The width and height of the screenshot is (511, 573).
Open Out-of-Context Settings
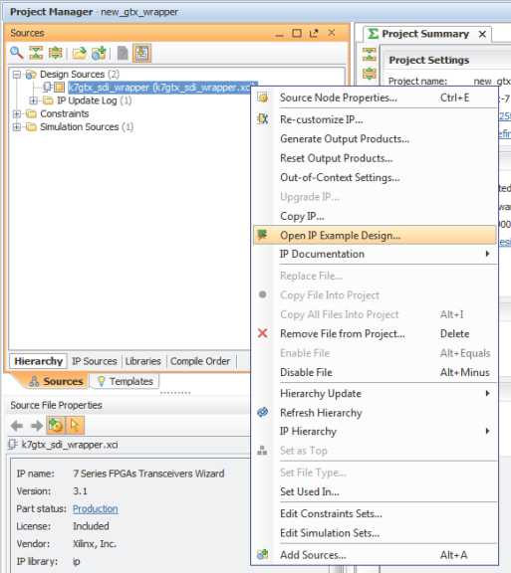point(375,178)
